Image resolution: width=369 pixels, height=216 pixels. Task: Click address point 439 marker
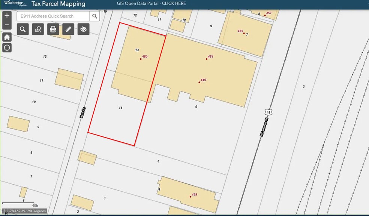(190, 197)
